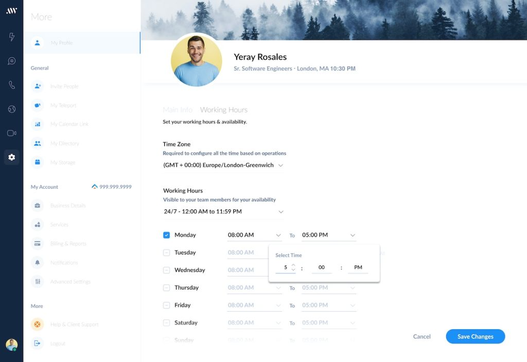
Task: Enable the Tuesday working day checkbox
Action: click(x=167, y=252)
